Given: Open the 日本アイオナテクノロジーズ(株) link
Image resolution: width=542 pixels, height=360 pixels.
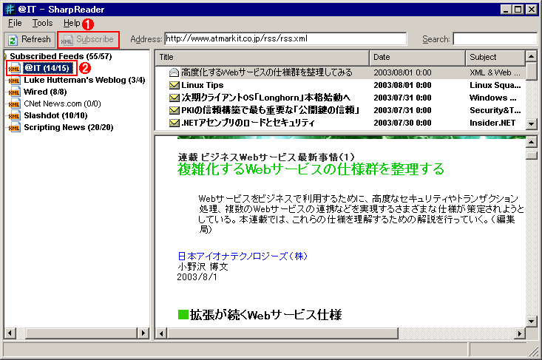Looking at the screenshot, I should (243, 256).
